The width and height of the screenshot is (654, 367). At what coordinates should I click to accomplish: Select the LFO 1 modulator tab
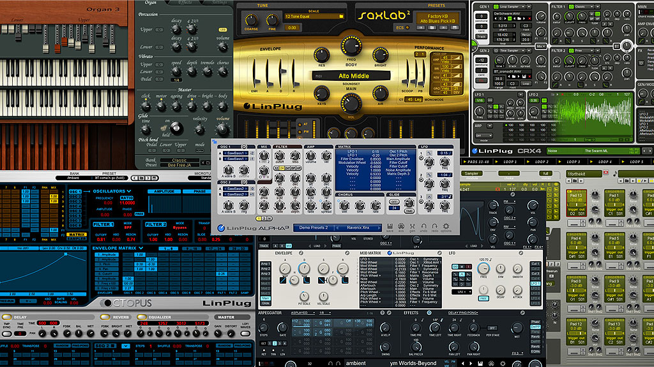536,284
